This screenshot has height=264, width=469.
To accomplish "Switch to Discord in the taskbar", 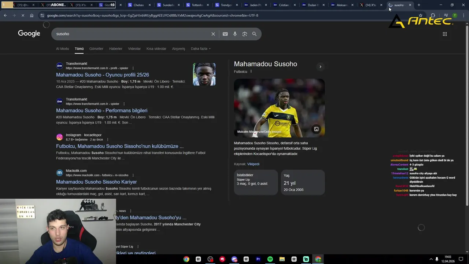I will (x=234, y=259).
